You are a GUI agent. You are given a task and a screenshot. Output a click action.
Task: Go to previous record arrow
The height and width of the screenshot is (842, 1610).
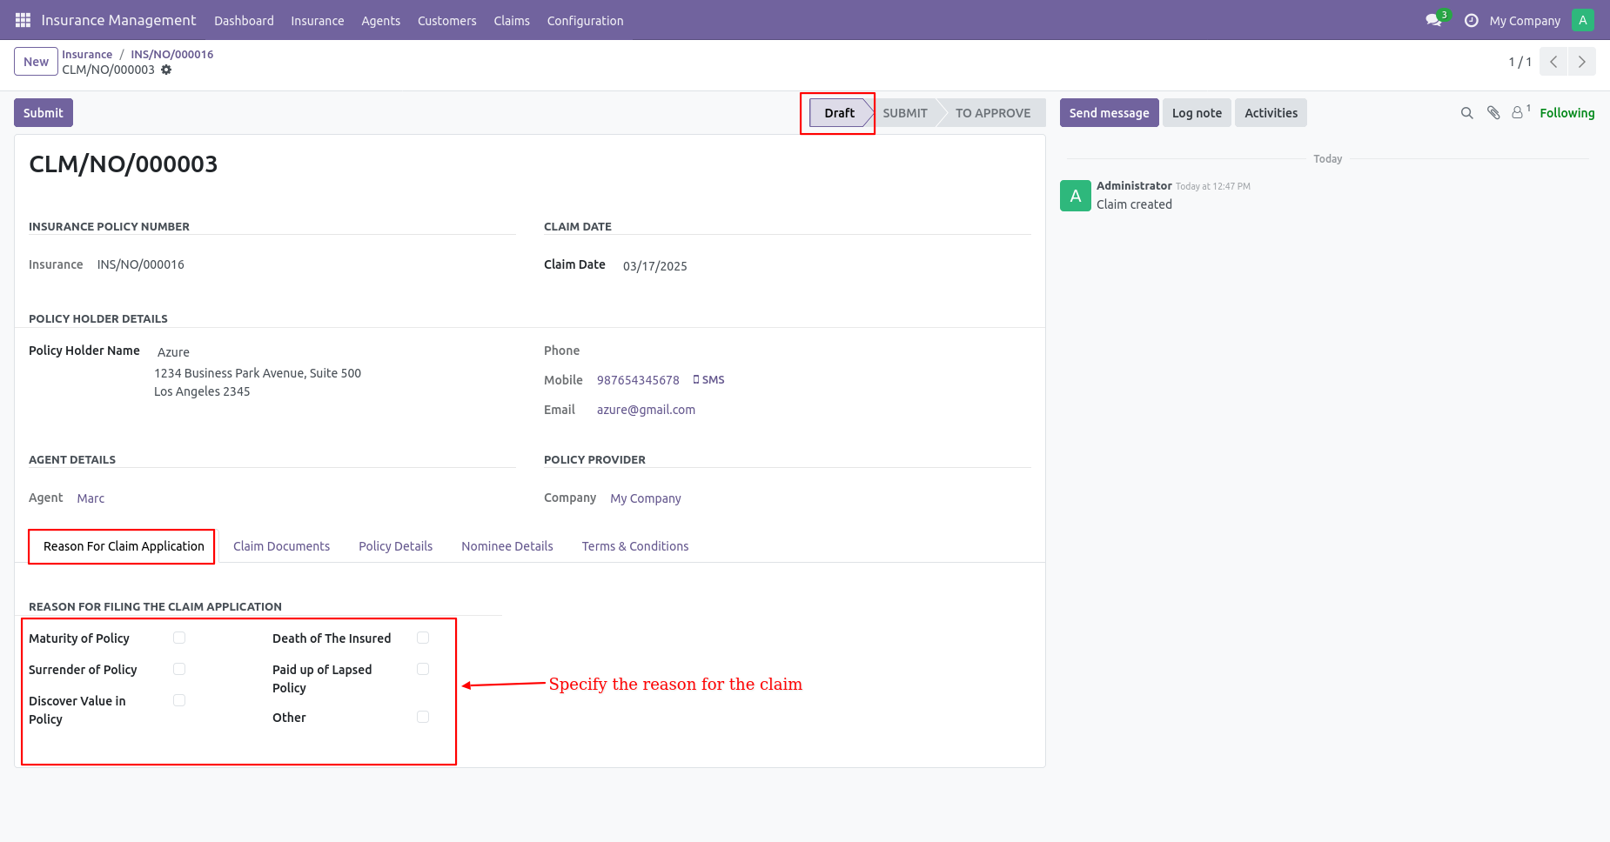point(1553,62)
